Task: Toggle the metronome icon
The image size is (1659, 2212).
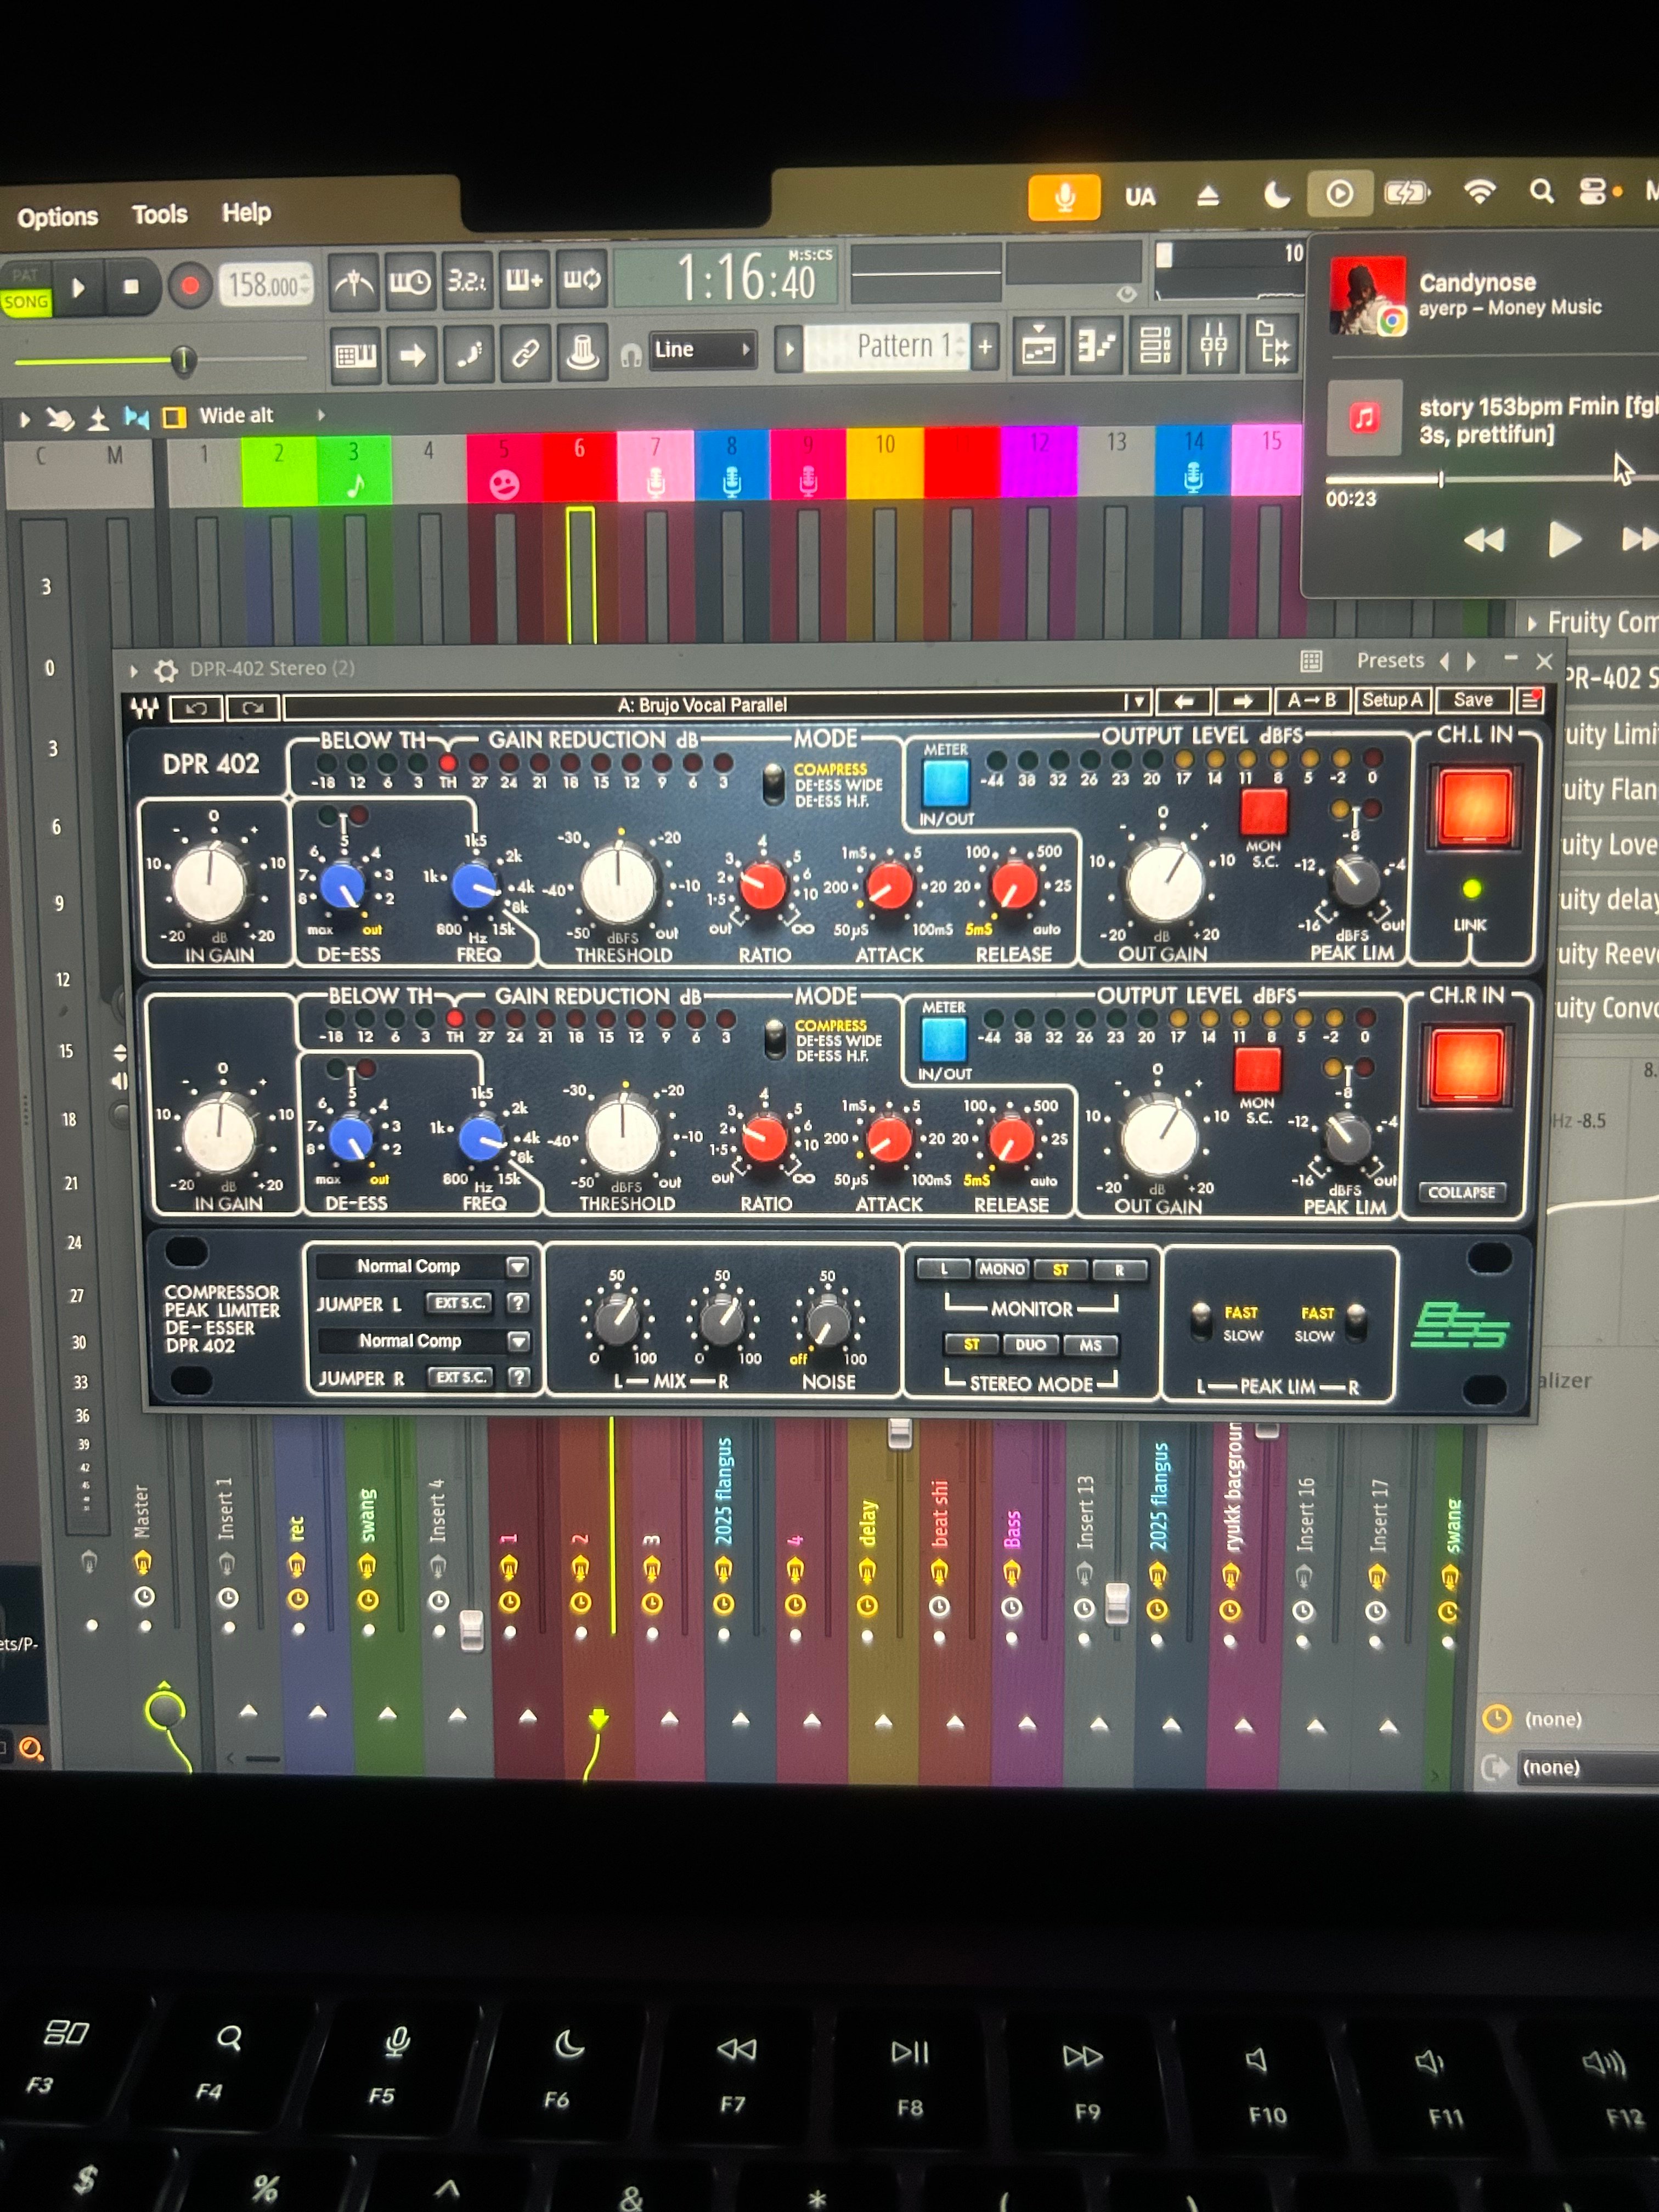Action: pyautogui.click(x=353, y=284)
